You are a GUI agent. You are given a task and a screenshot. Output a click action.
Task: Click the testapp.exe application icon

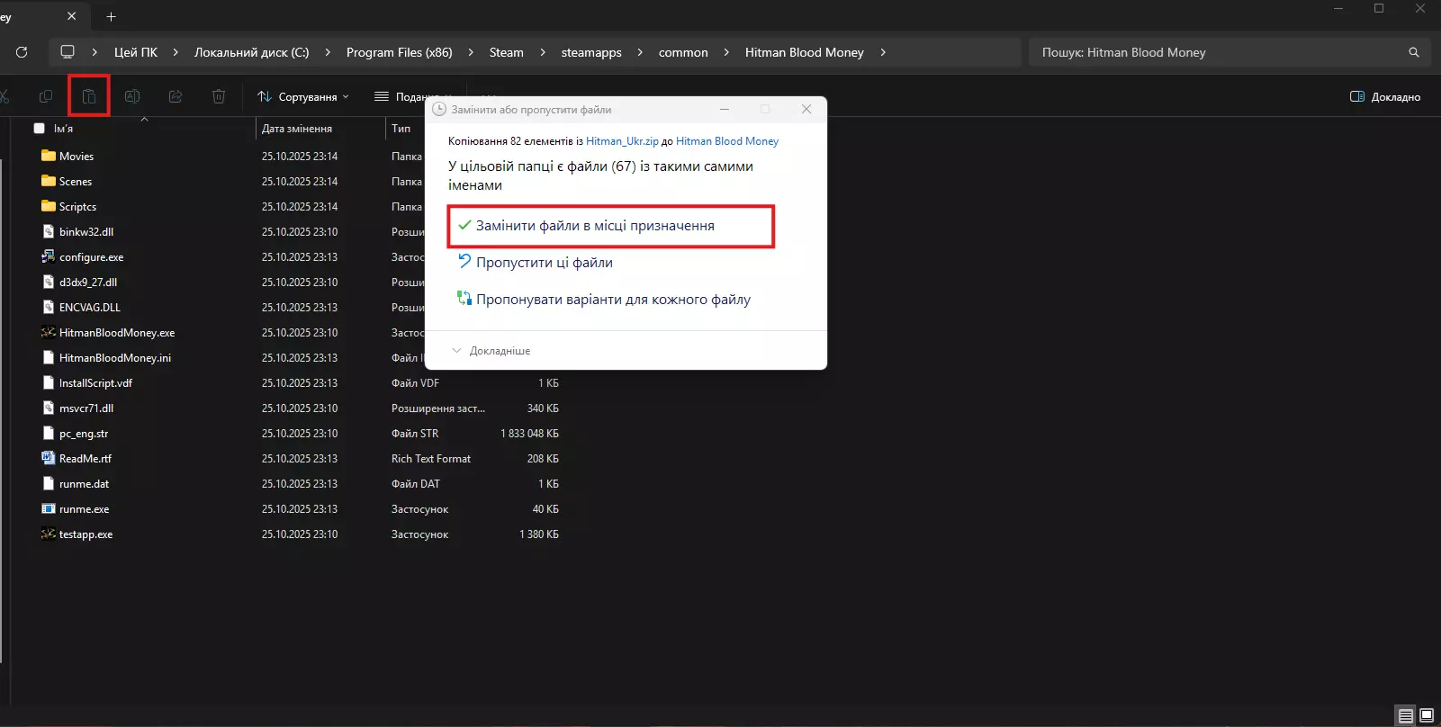[x=49, y=534]
